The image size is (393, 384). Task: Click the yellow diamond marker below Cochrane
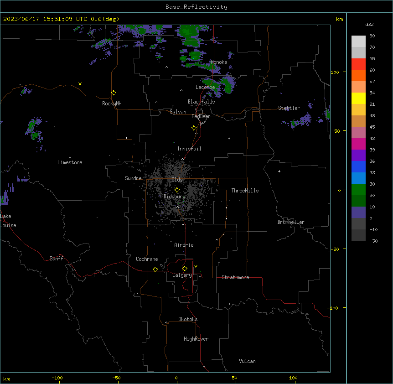click(155, 269)
